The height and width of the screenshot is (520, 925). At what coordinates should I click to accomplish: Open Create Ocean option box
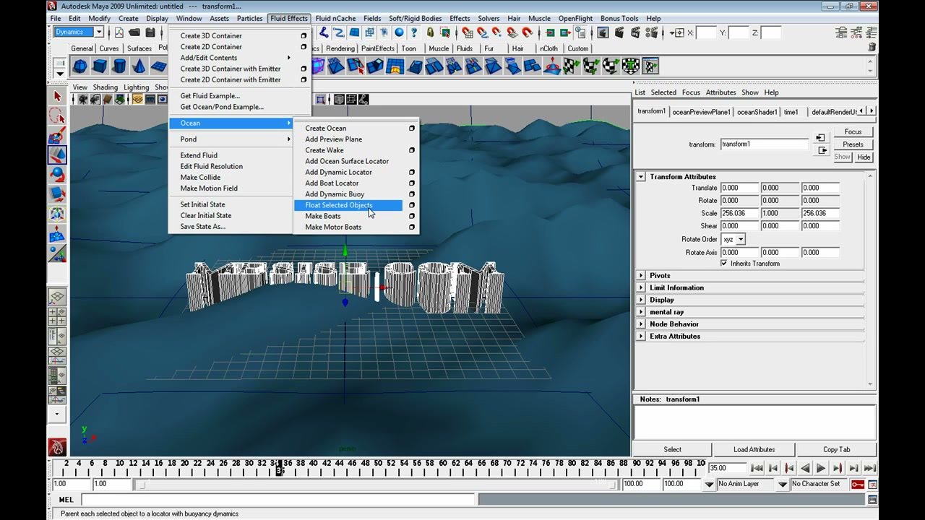click(412, 129)
